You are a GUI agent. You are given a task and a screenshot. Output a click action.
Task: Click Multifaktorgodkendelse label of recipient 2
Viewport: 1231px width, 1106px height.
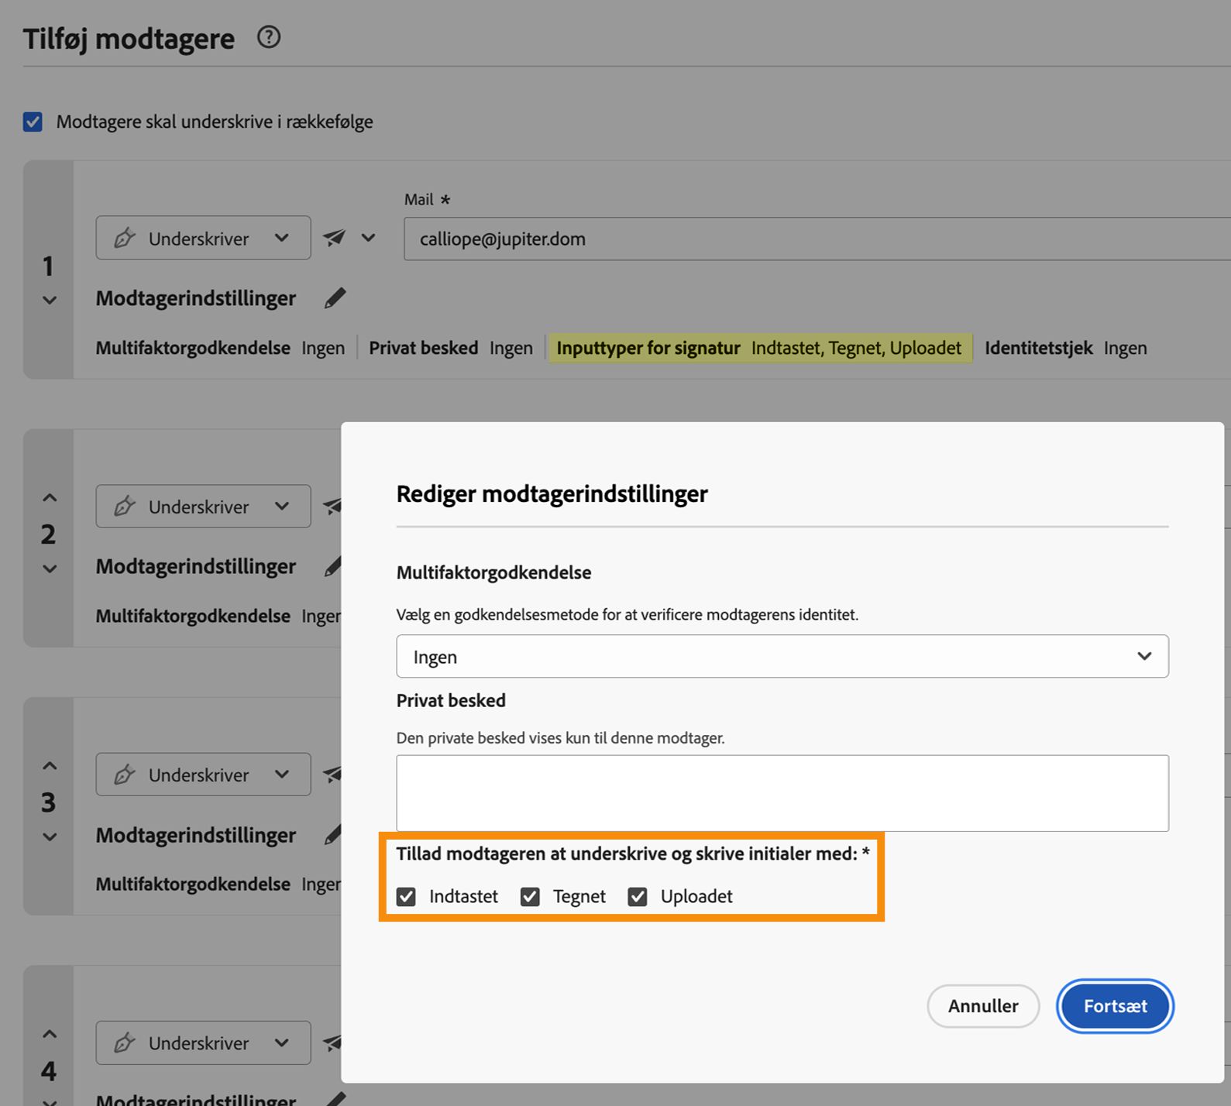click(193, 616)
